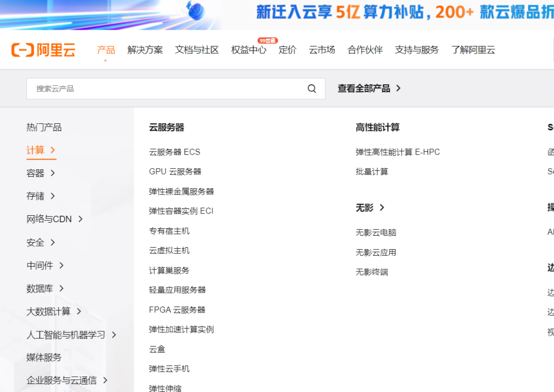The width and height of the screenshot is (554, 392).
Task: Click the planet graphic in the top banner
Action: pos(196,11)
